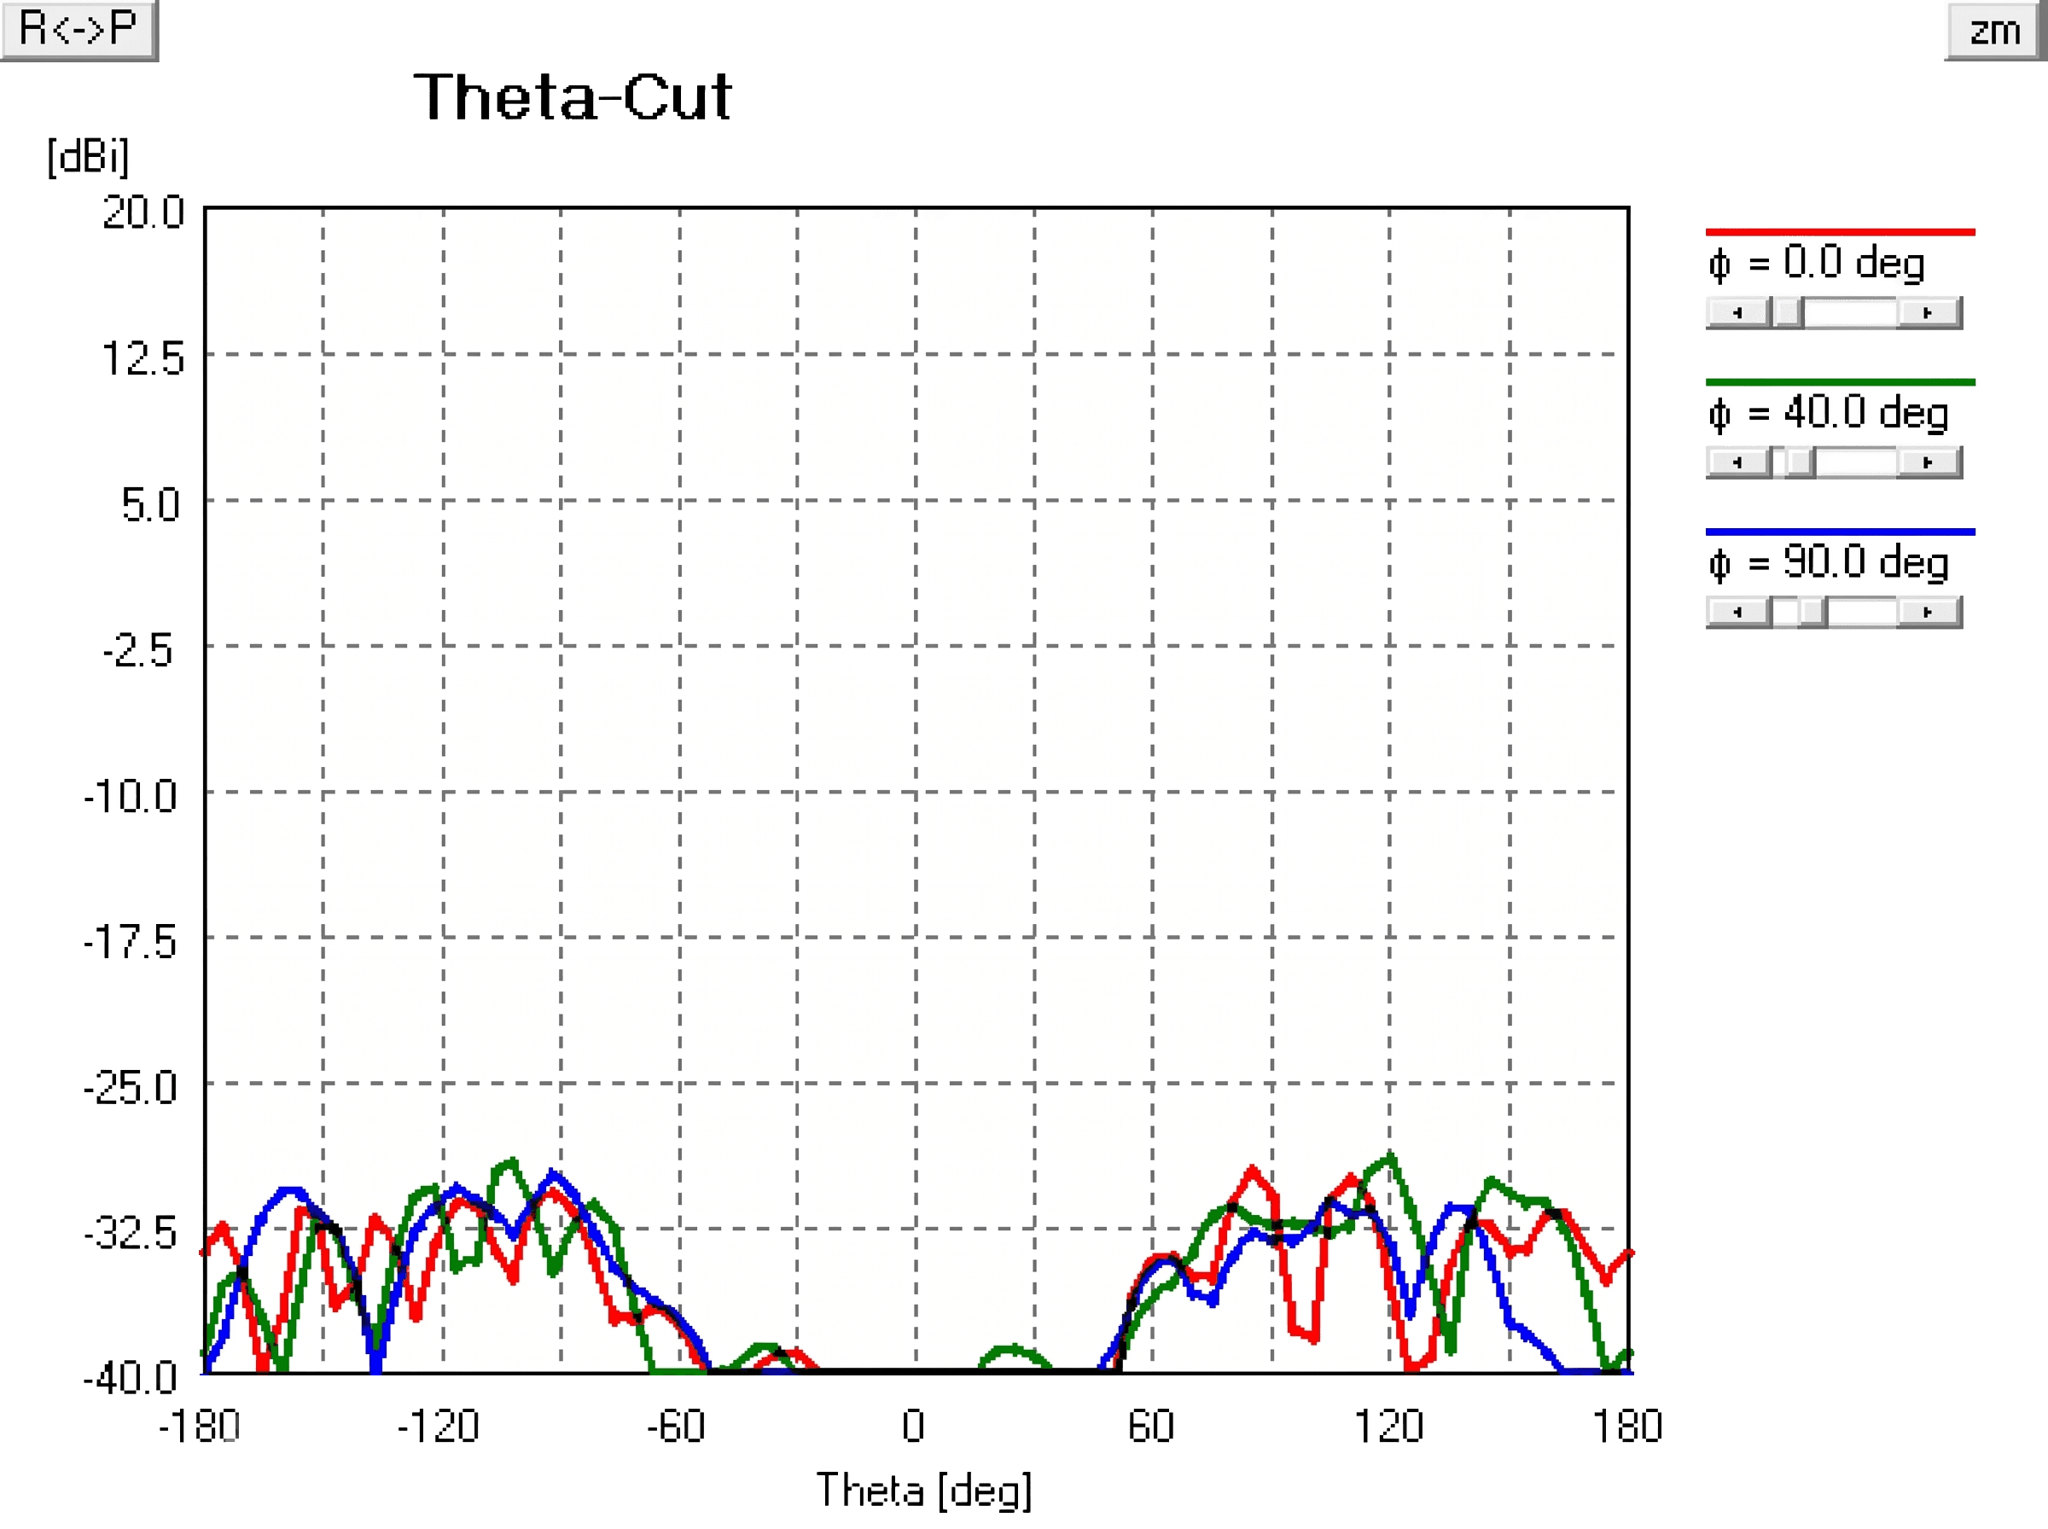Click the 'φ = 0.0 deg' label
This screenshot has height=1529, width=2048.
(x=1817, y=264)
